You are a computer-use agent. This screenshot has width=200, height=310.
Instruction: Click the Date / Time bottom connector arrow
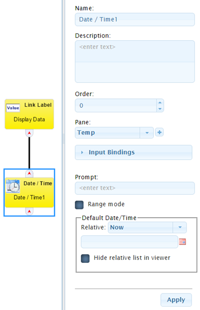(x=29, y=211)
